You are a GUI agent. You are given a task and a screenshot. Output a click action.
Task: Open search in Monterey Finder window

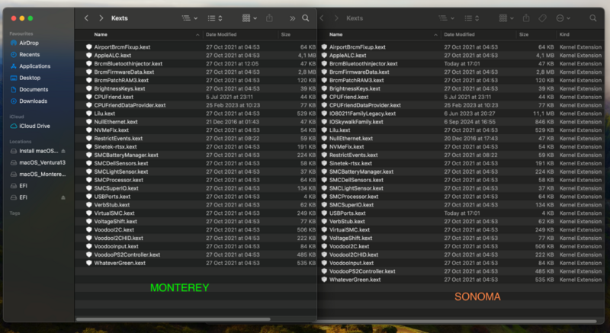[x=306, y=18]
